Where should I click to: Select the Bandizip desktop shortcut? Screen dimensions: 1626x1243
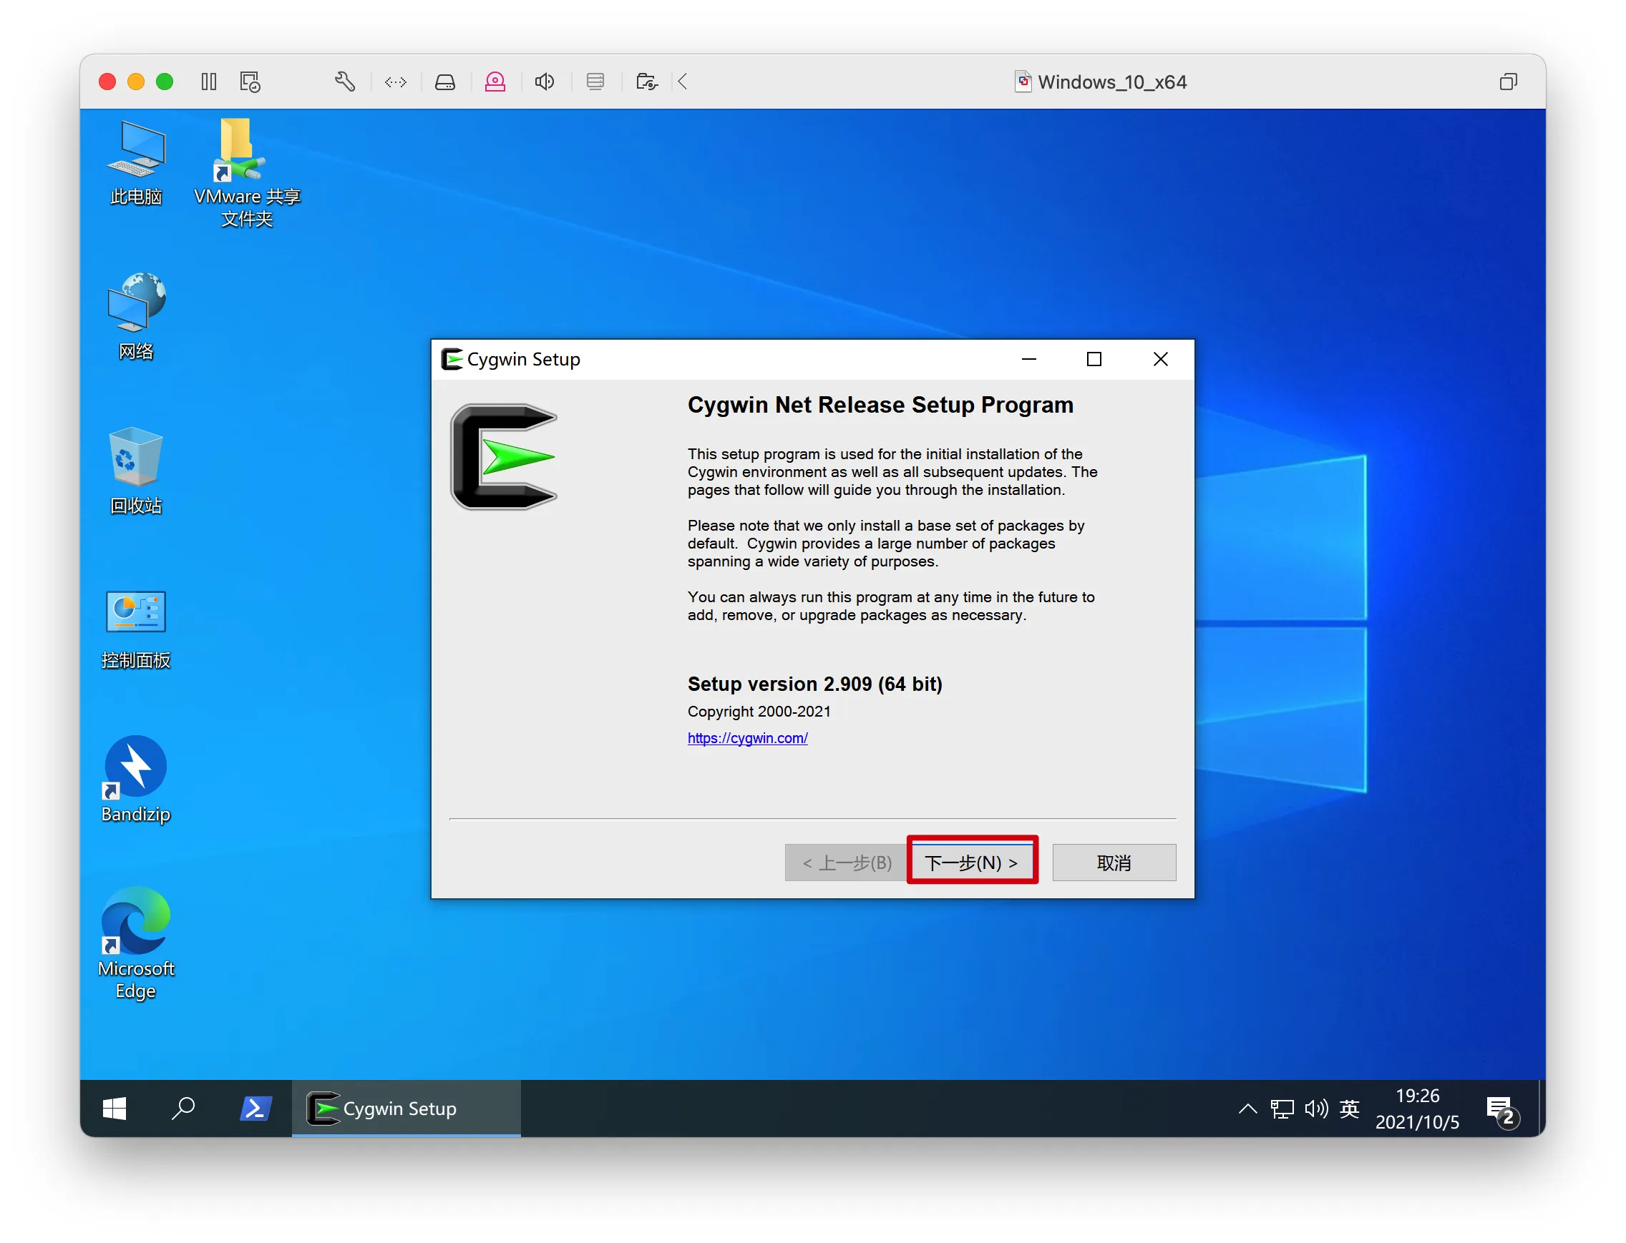[x=135, y=779]
